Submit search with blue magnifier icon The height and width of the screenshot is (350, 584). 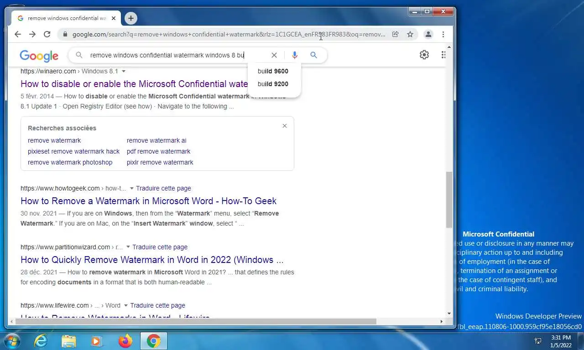(313, 55)
